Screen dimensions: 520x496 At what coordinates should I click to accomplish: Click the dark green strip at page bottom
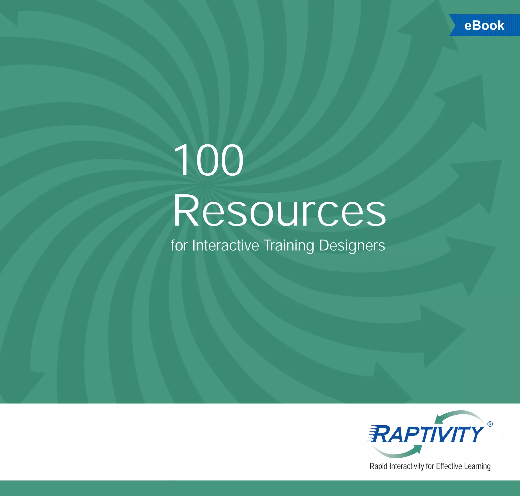pos(260,488)
